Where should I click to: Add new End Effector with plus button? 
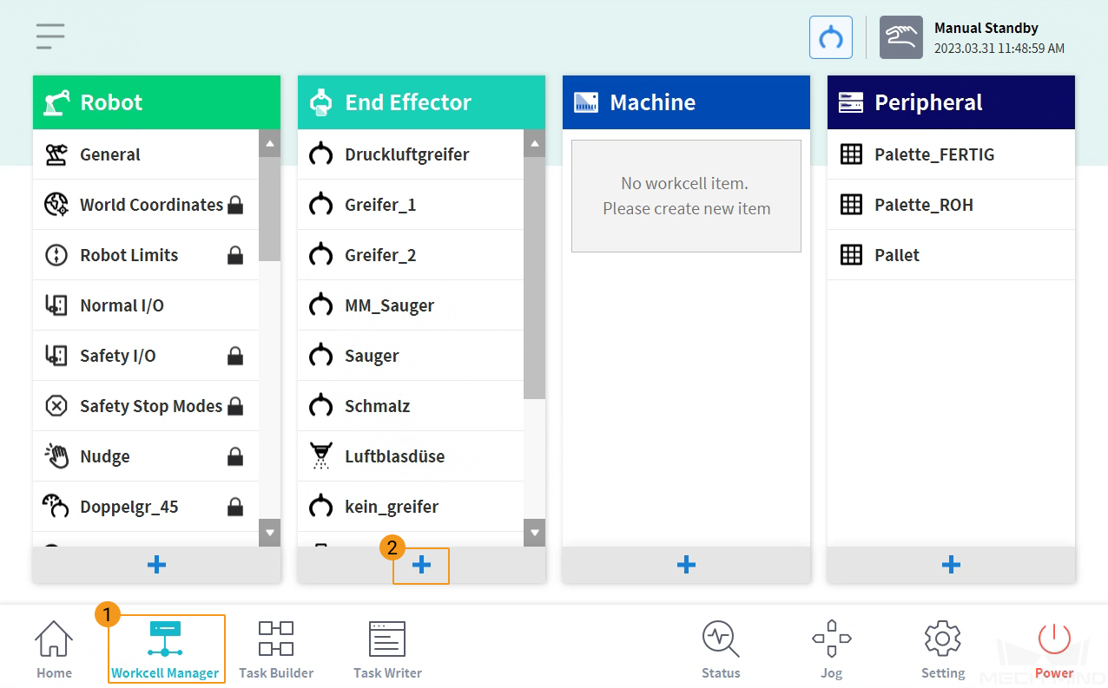(x=421, y=565)
